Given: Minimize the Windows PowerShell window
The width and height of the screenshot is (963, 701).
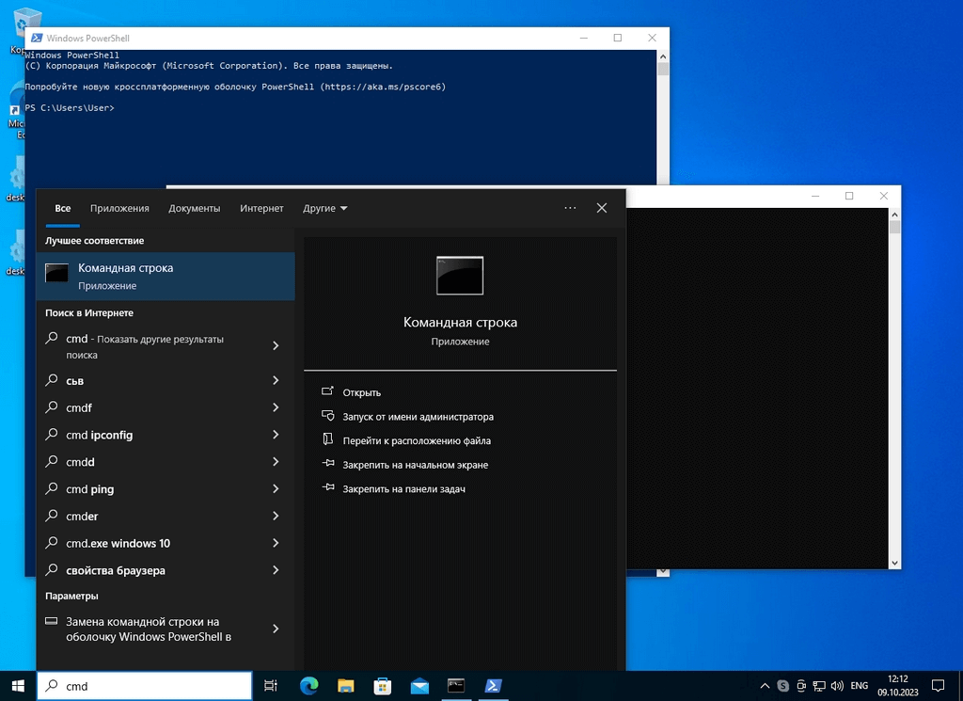Looking at the screenshot, I should coord(584,38).
